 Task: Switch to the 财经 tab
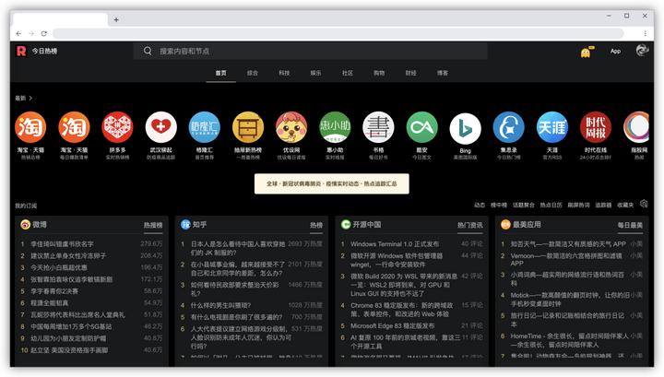[410, 73]
